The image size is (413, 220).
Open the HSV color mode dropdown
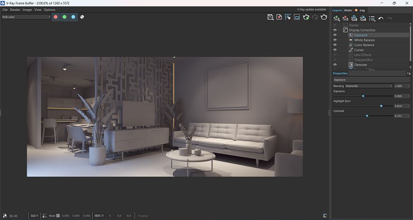tap(99, 215)
